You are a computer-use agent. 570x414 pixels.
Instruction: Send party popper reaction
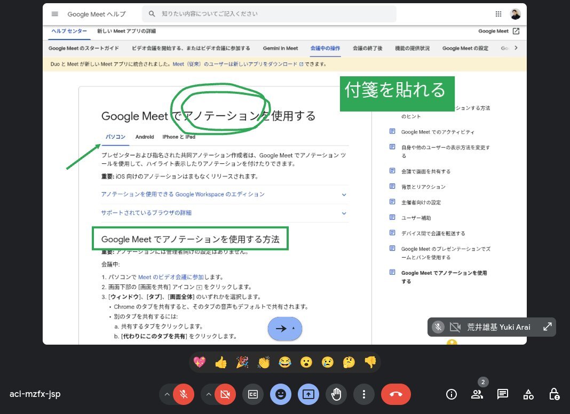[242, 362]
